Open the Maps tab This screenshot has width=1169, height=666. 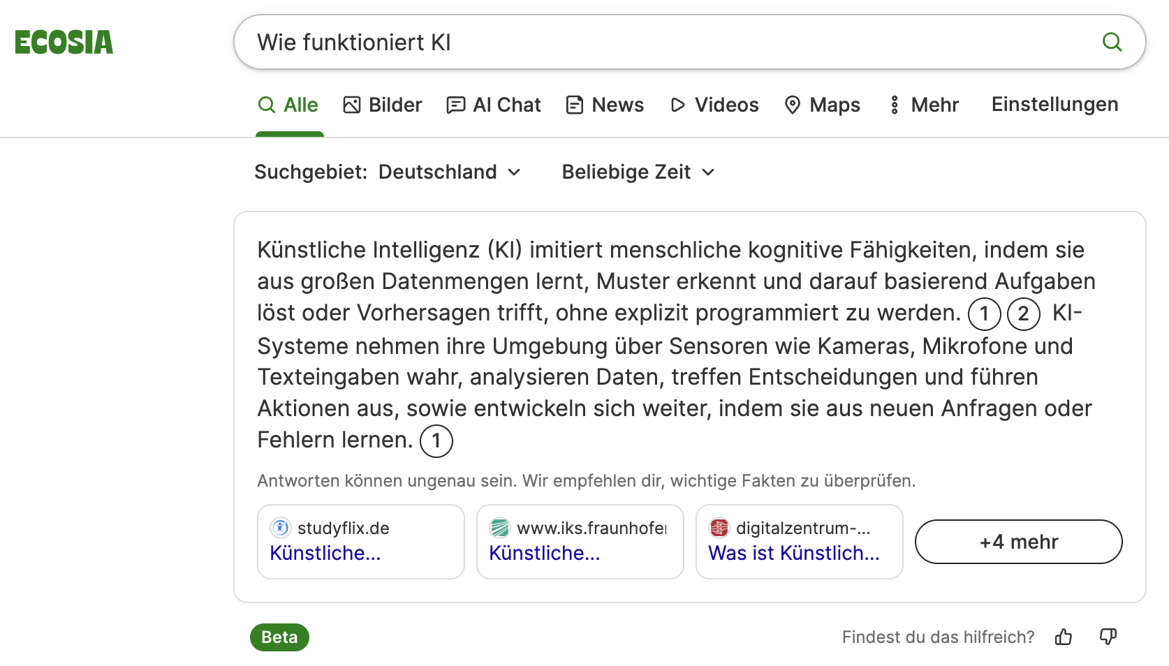(x=822, y=105)
